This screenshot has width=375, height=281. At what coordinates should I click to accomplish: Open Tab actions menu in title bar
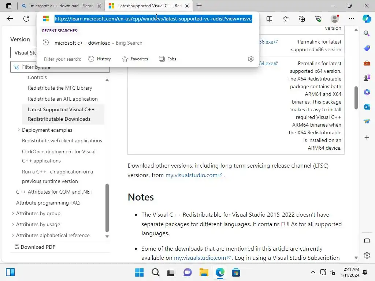tap(9, 6)
